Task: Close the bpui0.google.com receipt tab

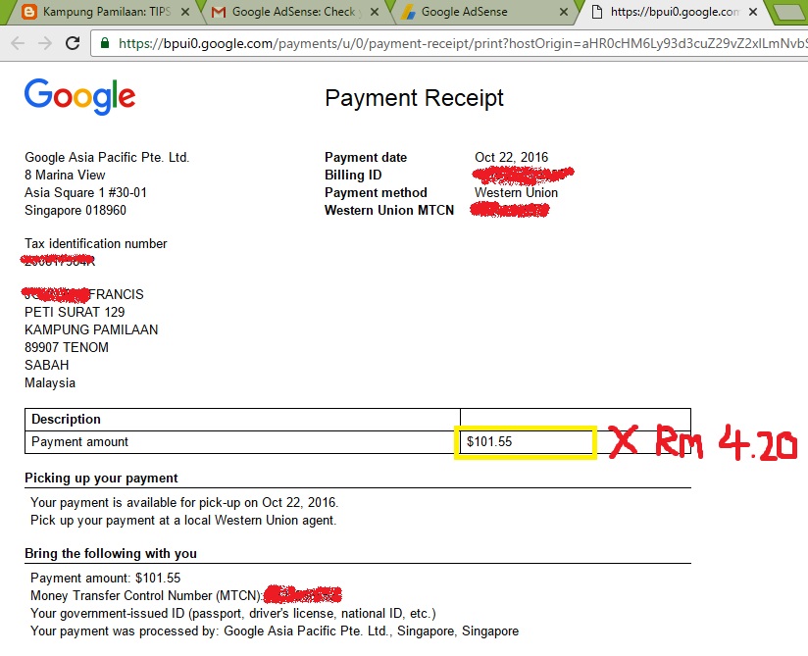Action: pos(753,12)
